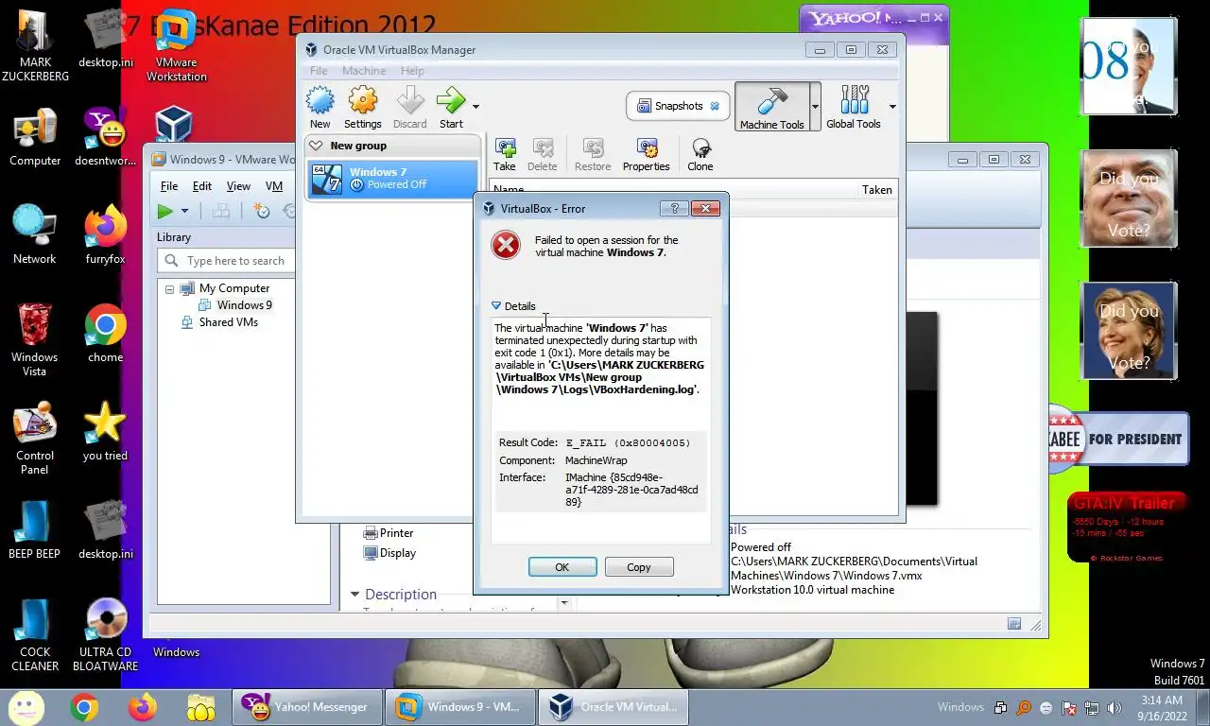Open the Start button dropdown arrow
The height and width of the screenshot is (726, 1210).
click(x=475, y=106)
